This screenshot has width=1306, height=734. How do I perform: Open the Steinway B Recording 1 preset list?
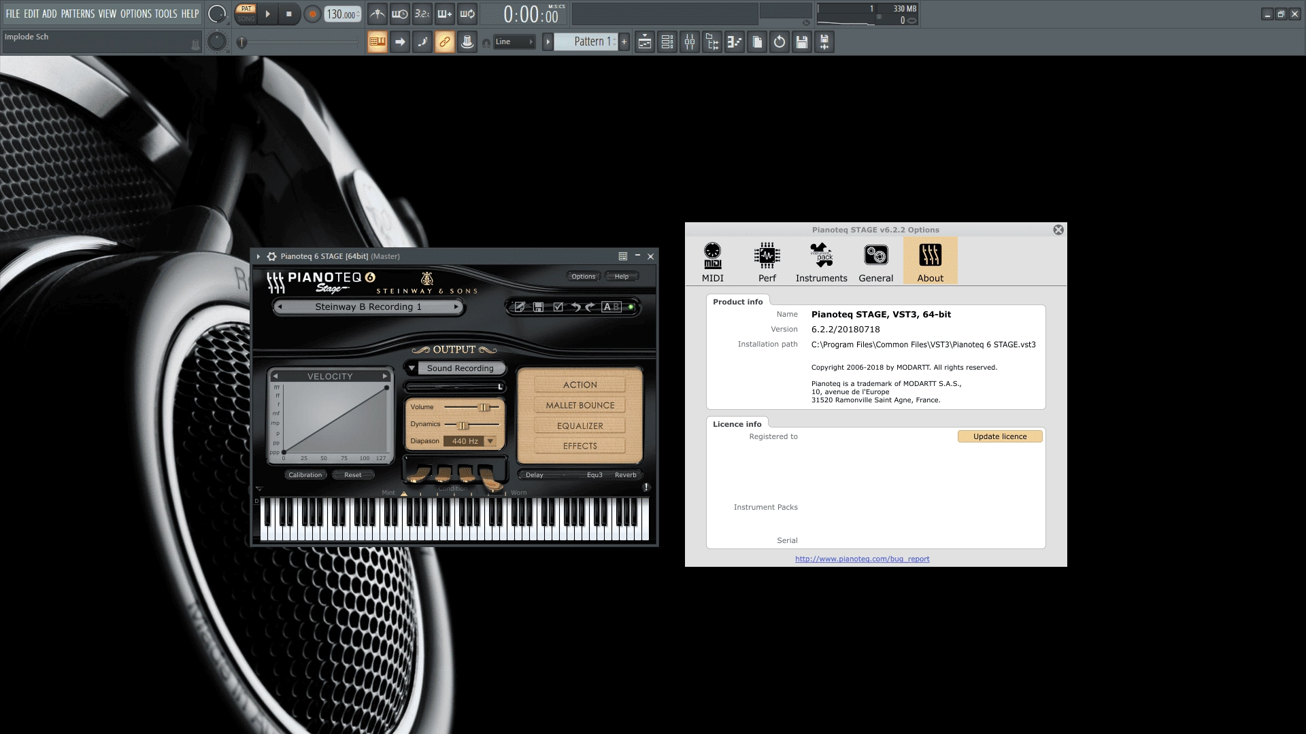(368, 307)
